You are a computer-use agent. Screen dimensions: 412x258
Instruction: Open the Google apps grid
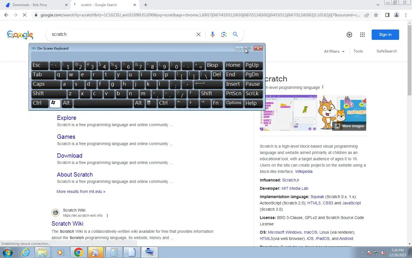pyautogui.click(x=363, y=35)
